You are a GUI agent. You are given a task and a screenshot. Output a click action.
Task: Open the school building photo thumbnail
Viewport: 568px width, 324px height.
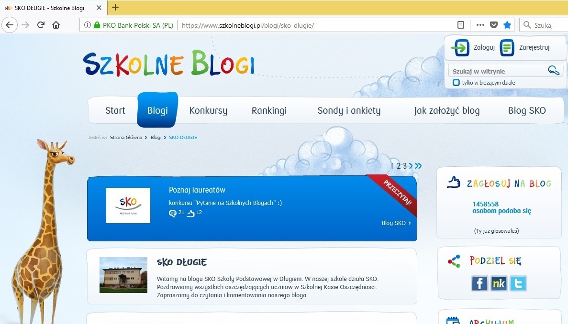click(x=123, y=275)
